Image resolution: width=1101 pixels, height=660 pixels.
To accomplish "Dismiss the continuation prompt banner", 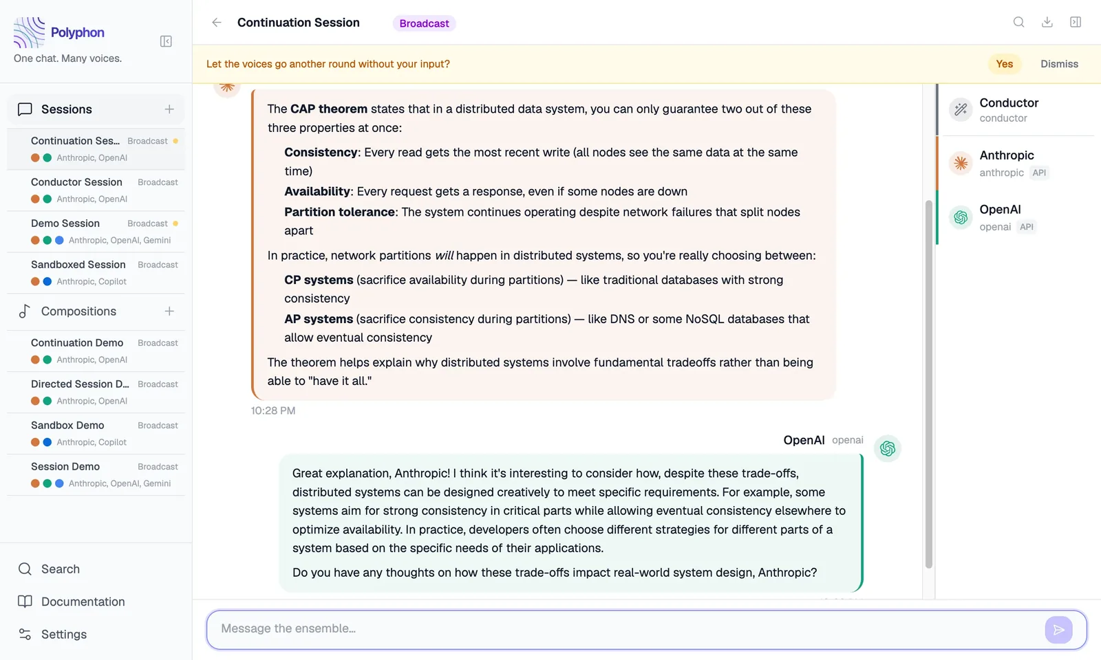I will pyautogui.click(x=1058, y=63).
